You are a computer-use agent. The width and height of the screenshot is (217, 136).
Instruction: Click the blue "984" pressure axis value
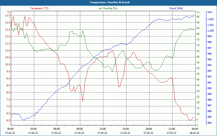point(209,123)
